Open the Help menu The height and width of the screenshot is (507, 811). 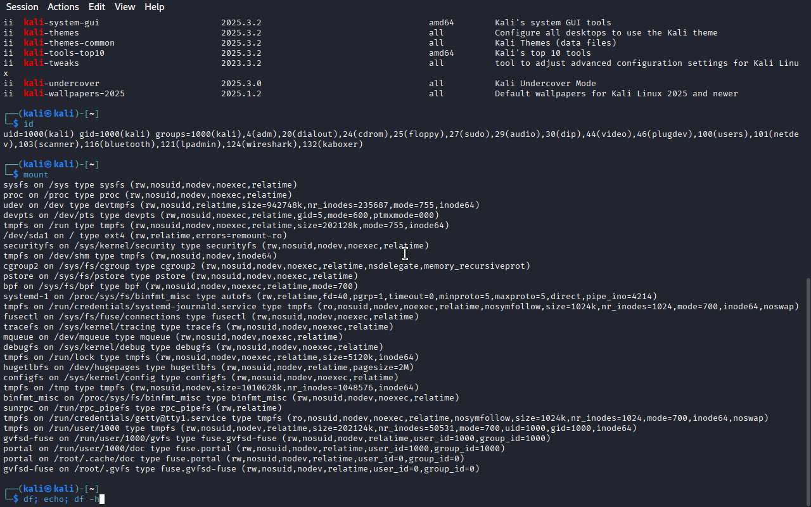tap(154, 7)
